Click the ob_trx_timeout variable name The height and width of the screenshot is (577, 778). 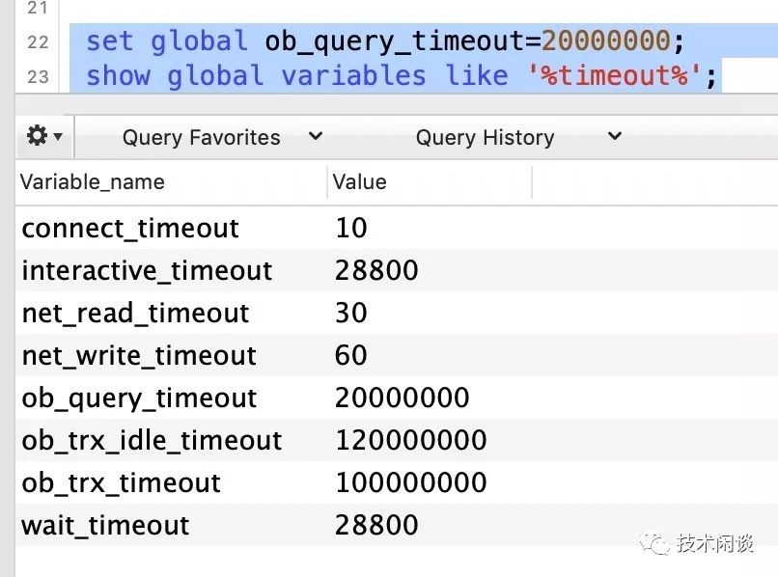tap(122, 483)
